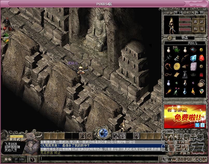Viewport: 209px width, 164px height.
Task: Click the coin icon beside 物品 label
Action: 170,38
